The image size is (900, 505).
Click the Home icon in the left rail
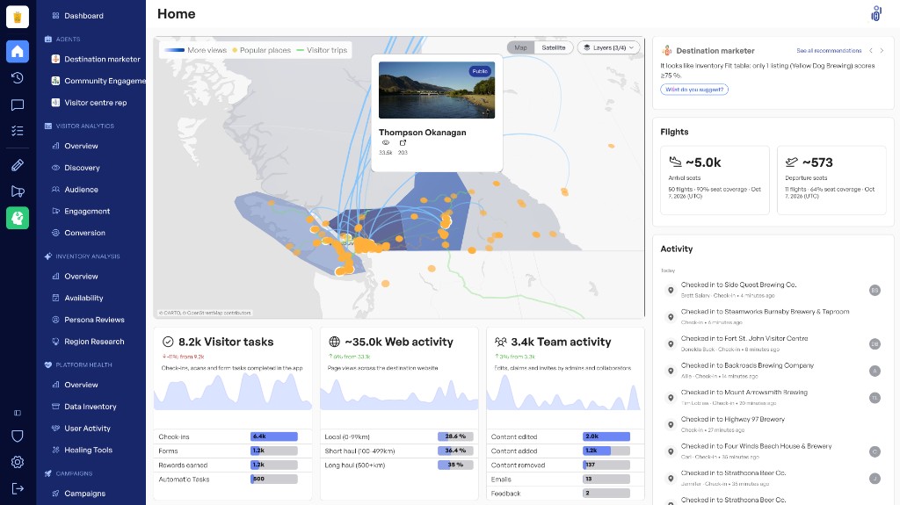click(x=18, y=51)
